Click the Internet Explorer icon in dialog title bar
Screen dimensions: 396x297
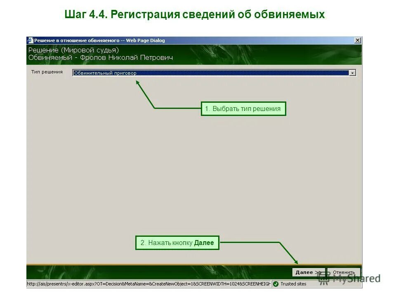(30, 40)
